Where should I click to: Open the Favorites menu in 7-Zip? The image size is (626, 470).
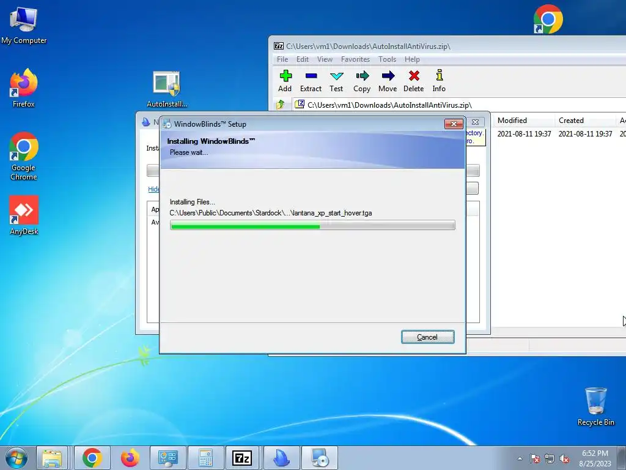click(x=355, y=59)
